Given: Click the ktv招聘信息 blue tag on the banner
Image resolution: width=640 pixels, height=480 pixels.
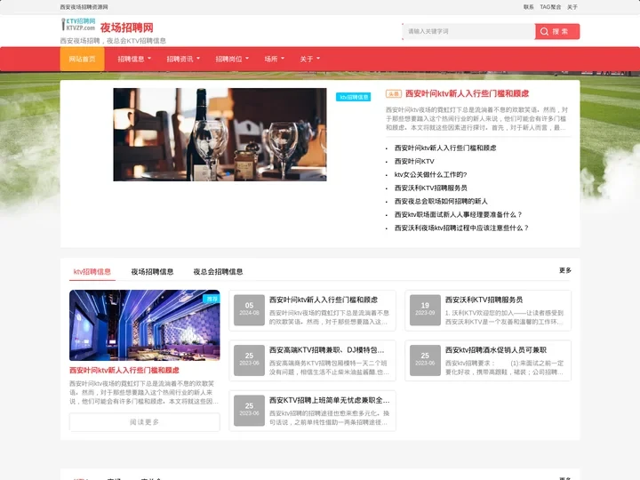Looking at the screenshot, I should (x=354, y=97).
